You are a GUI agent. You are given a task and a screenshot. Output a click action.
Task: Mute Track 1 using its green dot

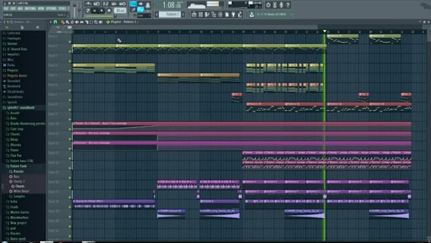[70, 42]
